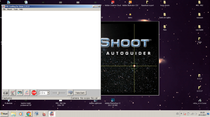This screenshot has height=117, width=210.
Task: Click the Show desktop button at taskbar end
Action: [x=208, y=114]
